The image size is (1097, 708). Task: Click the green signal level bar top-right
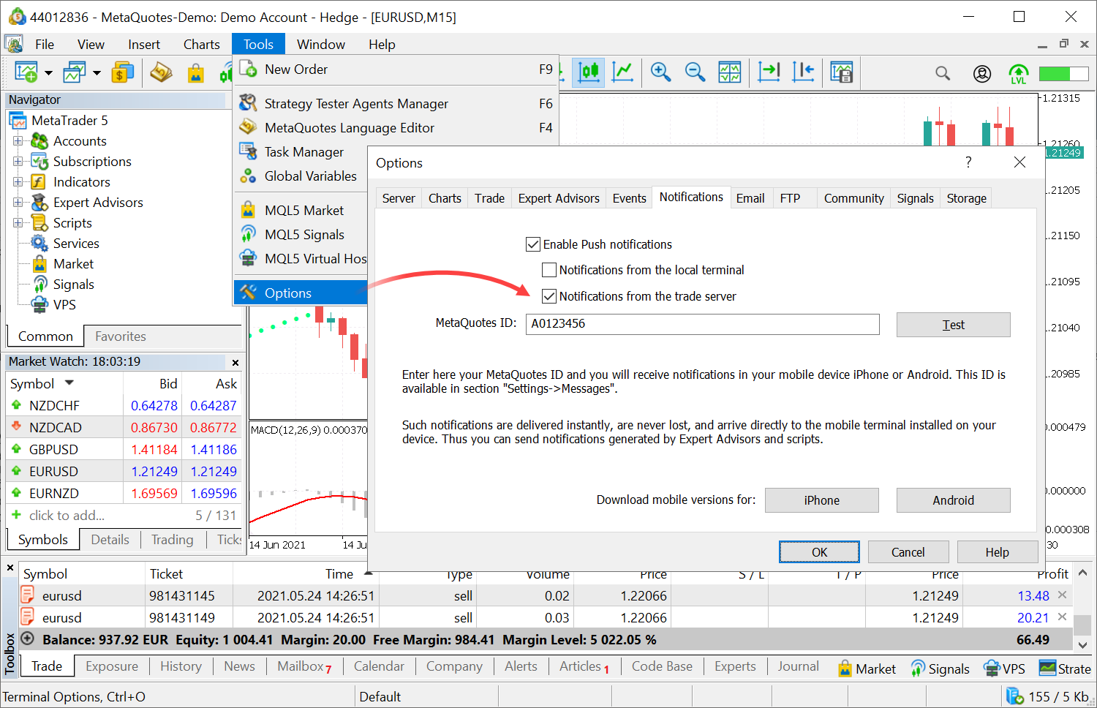tap(1063, 72)
